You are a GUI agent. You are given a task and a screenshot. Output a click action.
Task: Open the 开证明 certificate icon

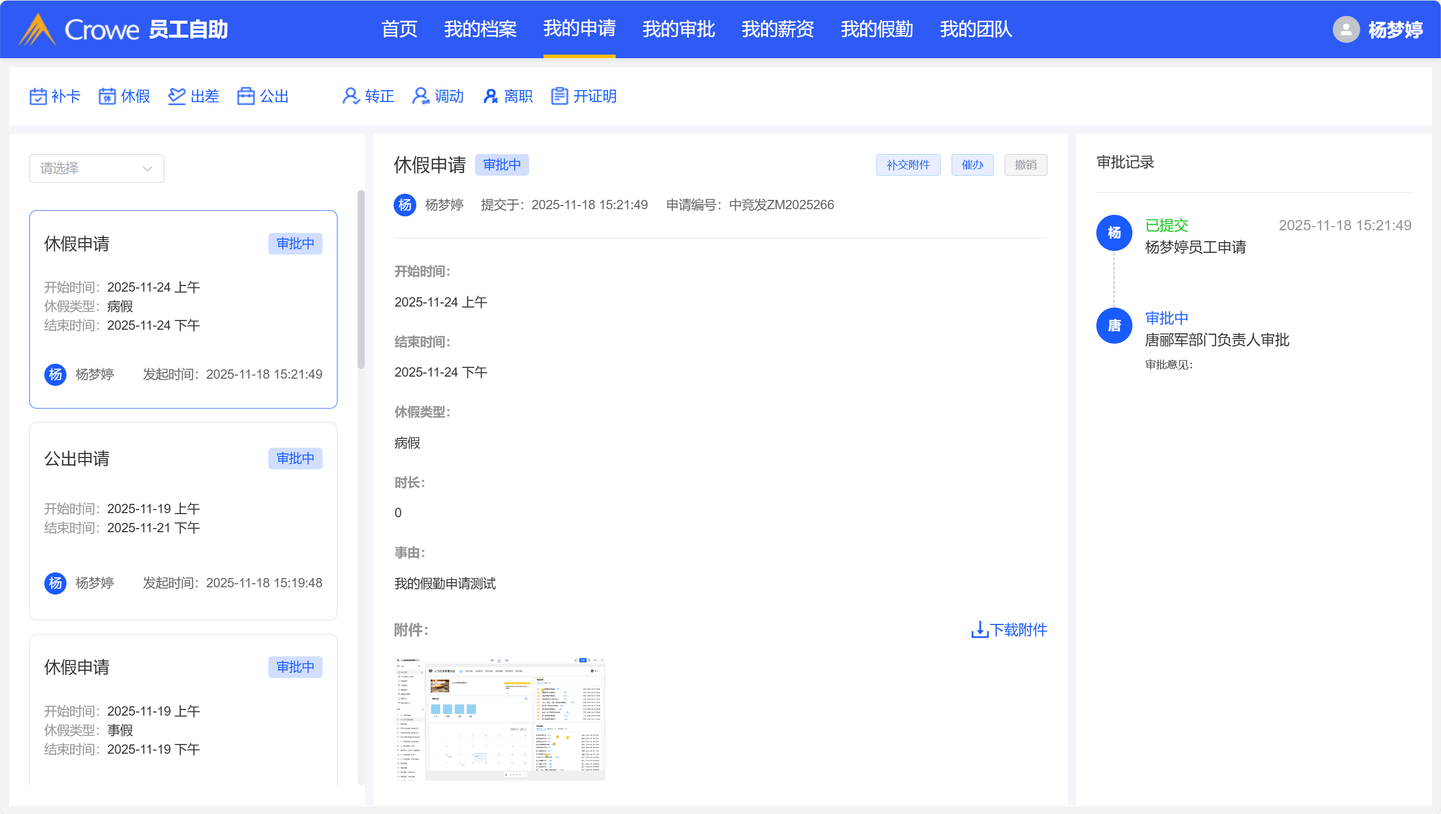tap(560, 96)
